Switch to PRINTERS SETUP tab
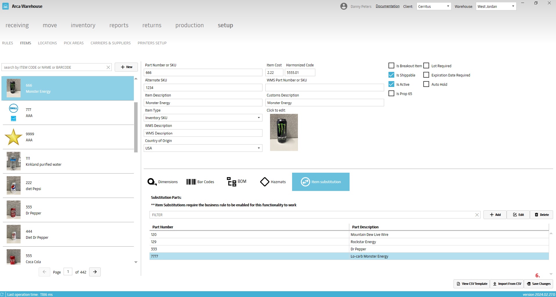This screenshot has height=297, width=556. point(152,43)
